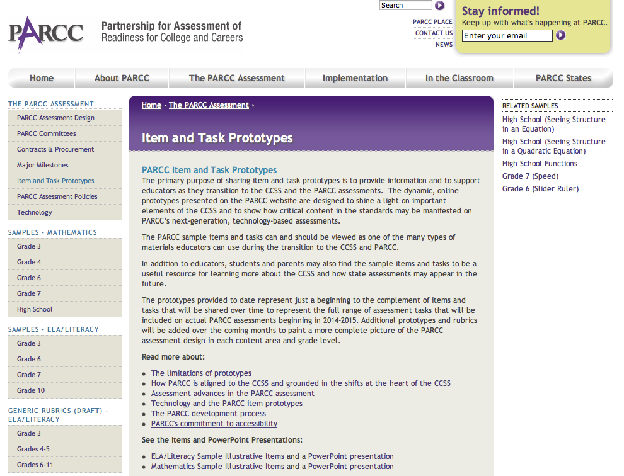Open the PARCC Place link
This screenshot has height=476, width=624.
(x=432, y=21)
